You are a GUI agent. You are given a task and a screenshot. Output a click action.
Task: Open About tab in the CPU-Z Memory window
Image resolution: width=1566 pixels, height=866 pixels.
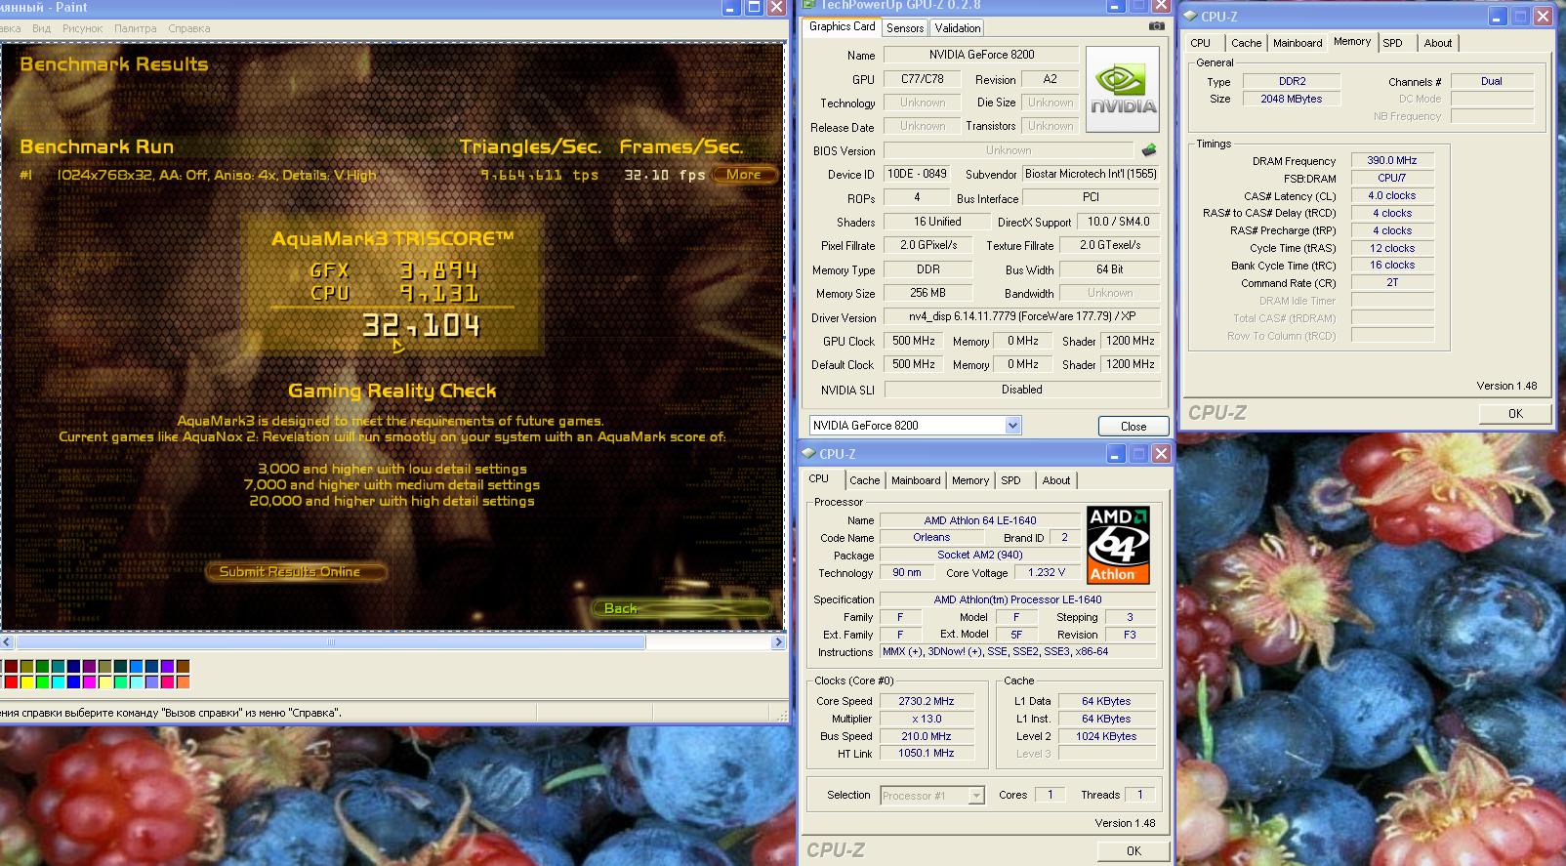[1437, 43]
